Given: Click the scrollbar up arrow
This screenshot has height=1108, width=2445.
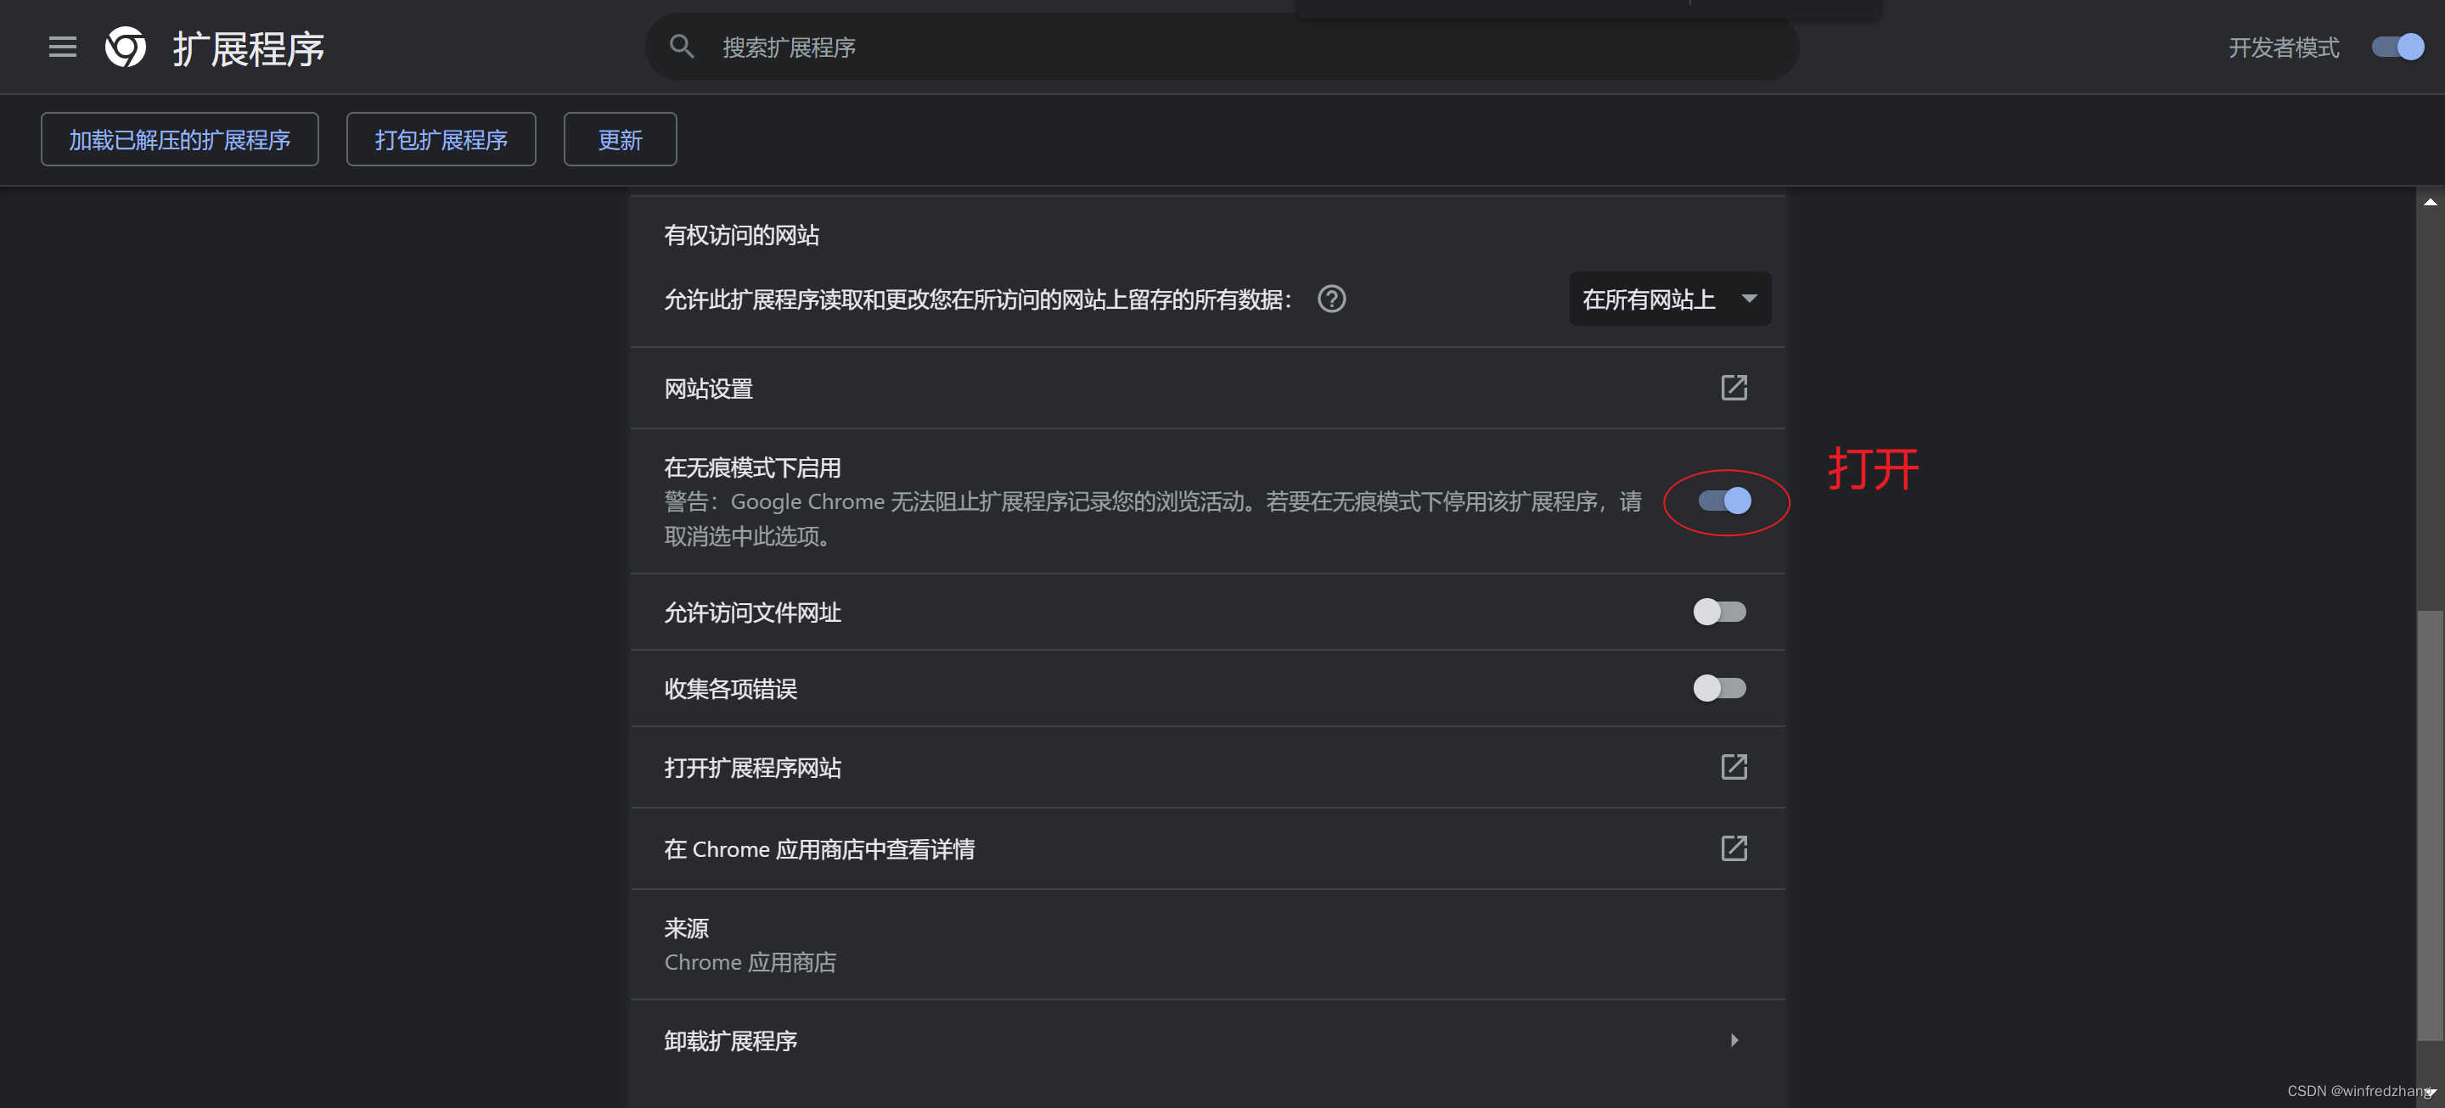Looking at the screenshot, I should [2430, 202].
